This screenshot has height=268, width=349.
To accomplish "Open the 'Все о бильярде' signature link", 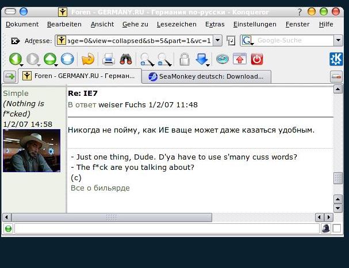I will 100,188.
